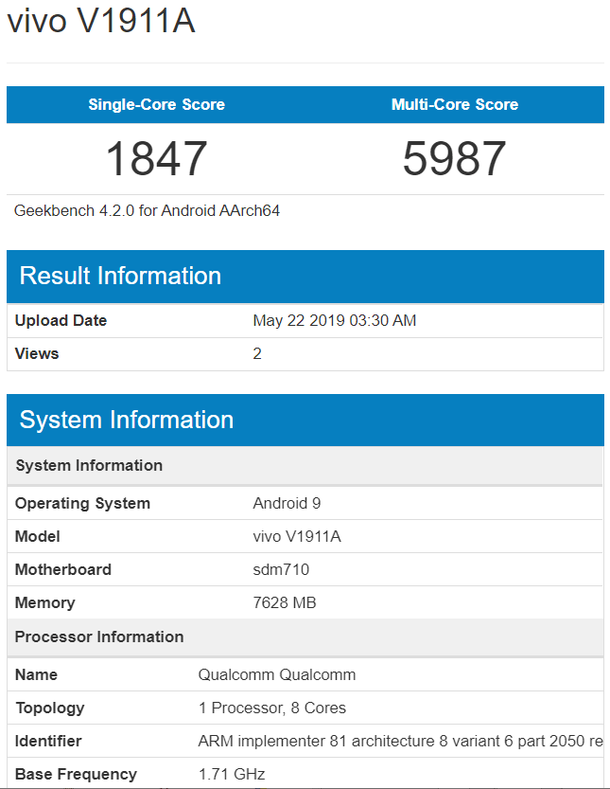Select the 7628 MB memory value

point(285,602)
